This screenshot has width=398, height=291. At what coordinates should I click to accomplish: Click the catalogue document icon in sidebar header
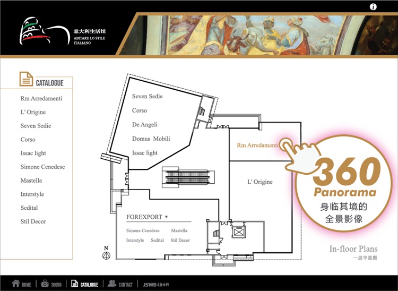(x=26, y=79)
